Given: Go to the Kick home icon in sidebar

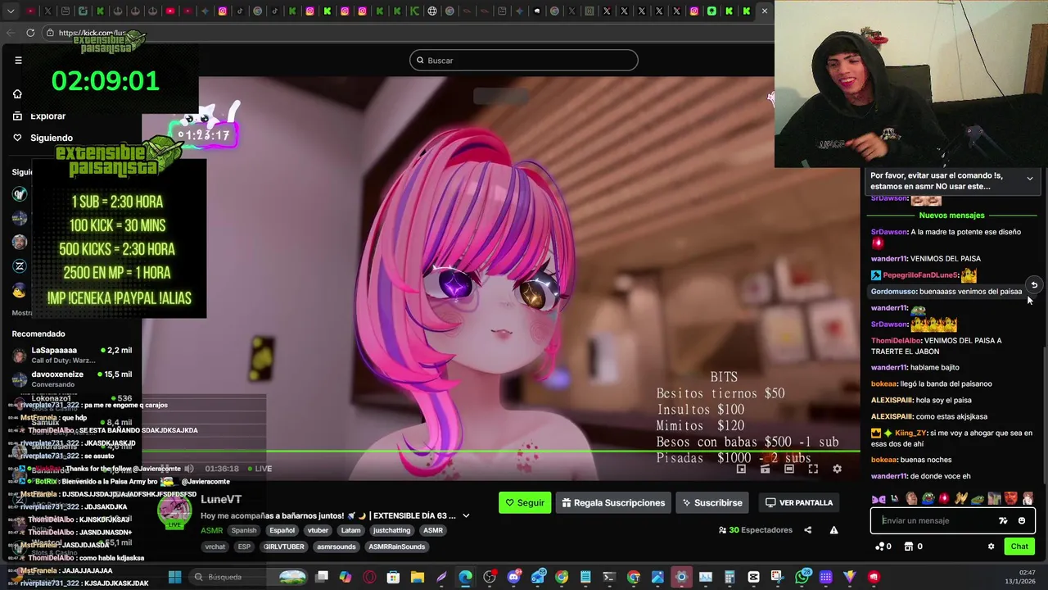Looking at the screenshot, I should [x=17, y=94].
